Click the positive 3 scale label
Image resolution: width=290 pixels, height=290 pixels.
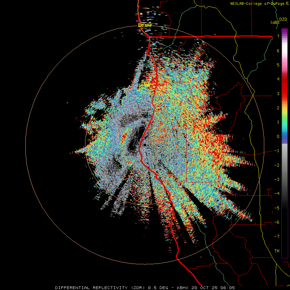click(x=278, y=93)
